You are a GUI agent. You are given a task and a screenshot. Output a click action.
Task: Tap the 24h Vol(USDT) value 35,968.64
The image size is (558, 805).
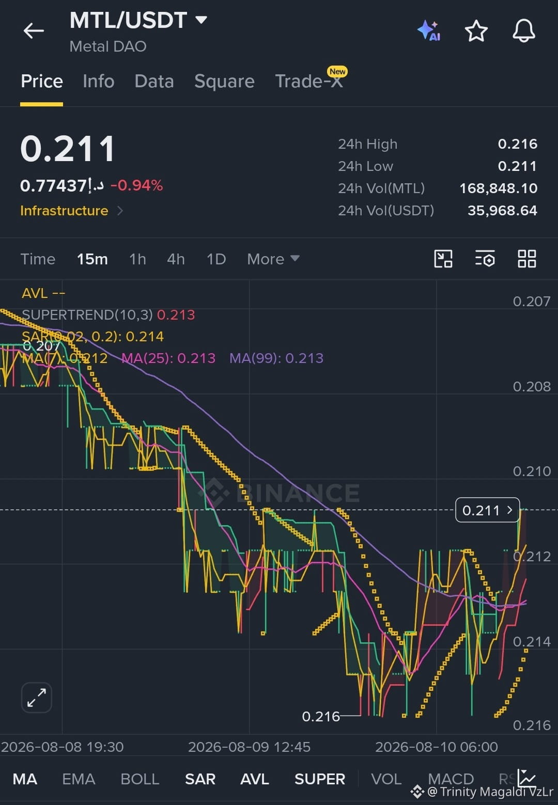tap(502, 211)
